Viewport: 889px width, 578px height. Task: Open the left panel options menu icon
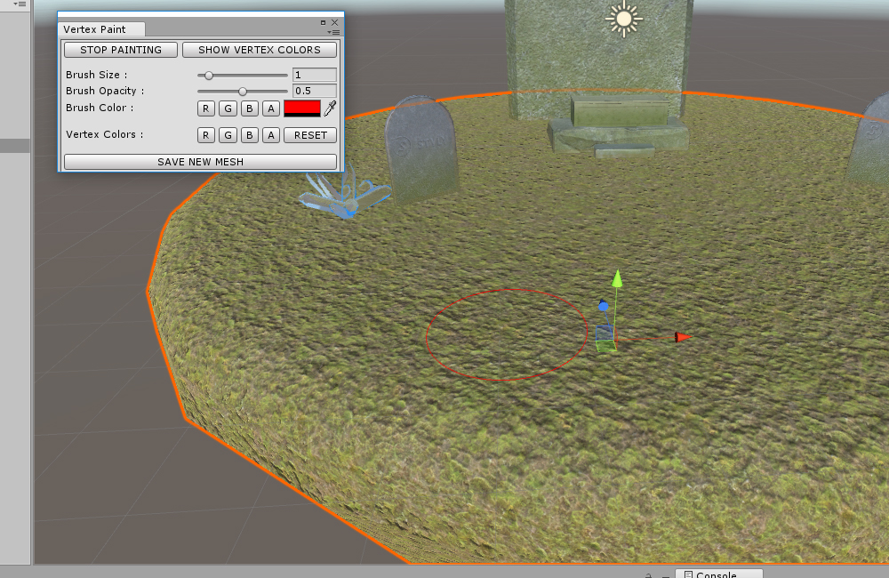[20, 4]
